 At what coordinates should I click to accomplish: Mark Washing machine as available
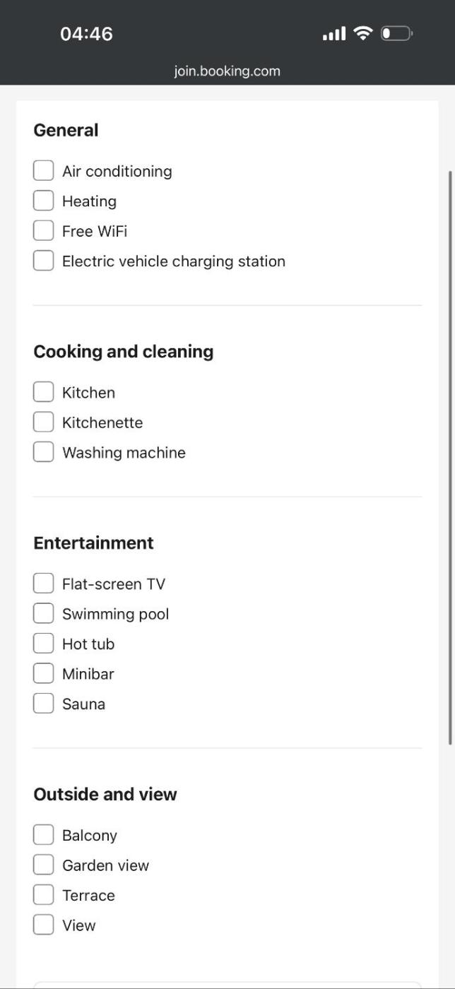(x=43, y=452)
